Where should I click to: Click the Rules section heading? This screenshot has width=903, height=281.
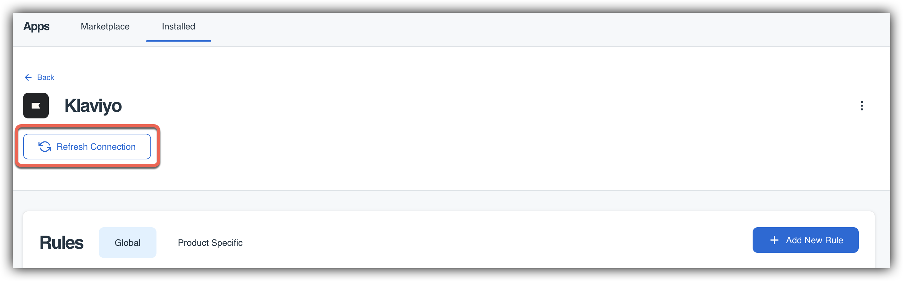61,243
